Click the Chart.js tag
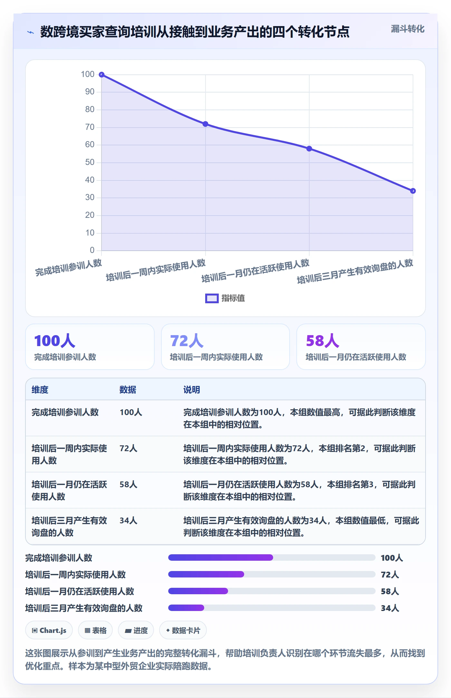Image resolution: width=451 pixels, height=698 pixels. (49, 630)
